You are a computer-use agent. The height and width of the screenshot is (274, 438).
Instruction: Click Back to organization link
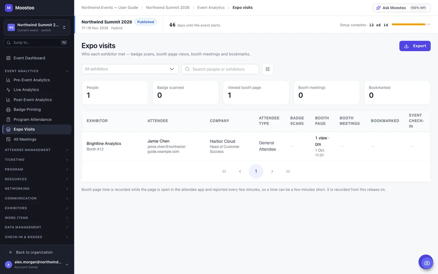coord(34,252)
